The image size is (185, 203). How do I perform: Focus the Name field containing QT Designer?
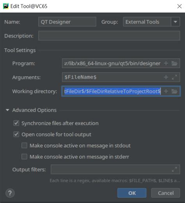click(x=67, y=22)
